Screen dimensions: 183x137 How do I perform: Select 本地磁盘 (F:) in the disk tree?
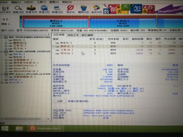click(x=23, y=60)
